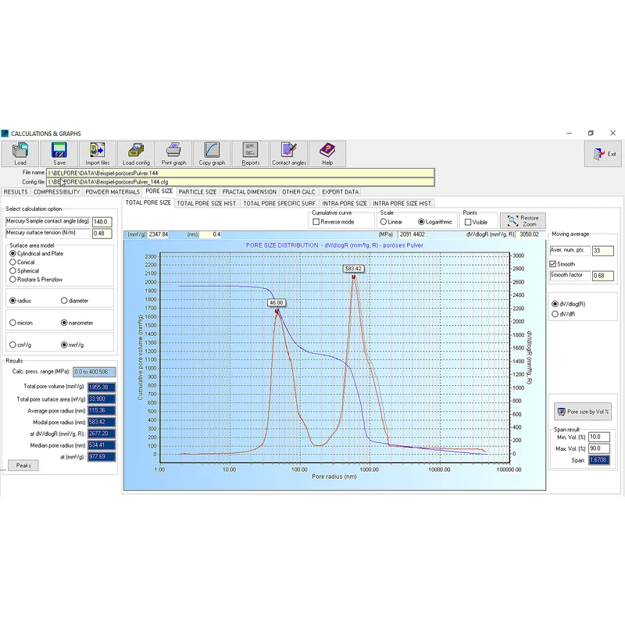Viewport: 625px width, 625px height.
Task: Click Pore size by Vol % button
Action: point(583,412)
